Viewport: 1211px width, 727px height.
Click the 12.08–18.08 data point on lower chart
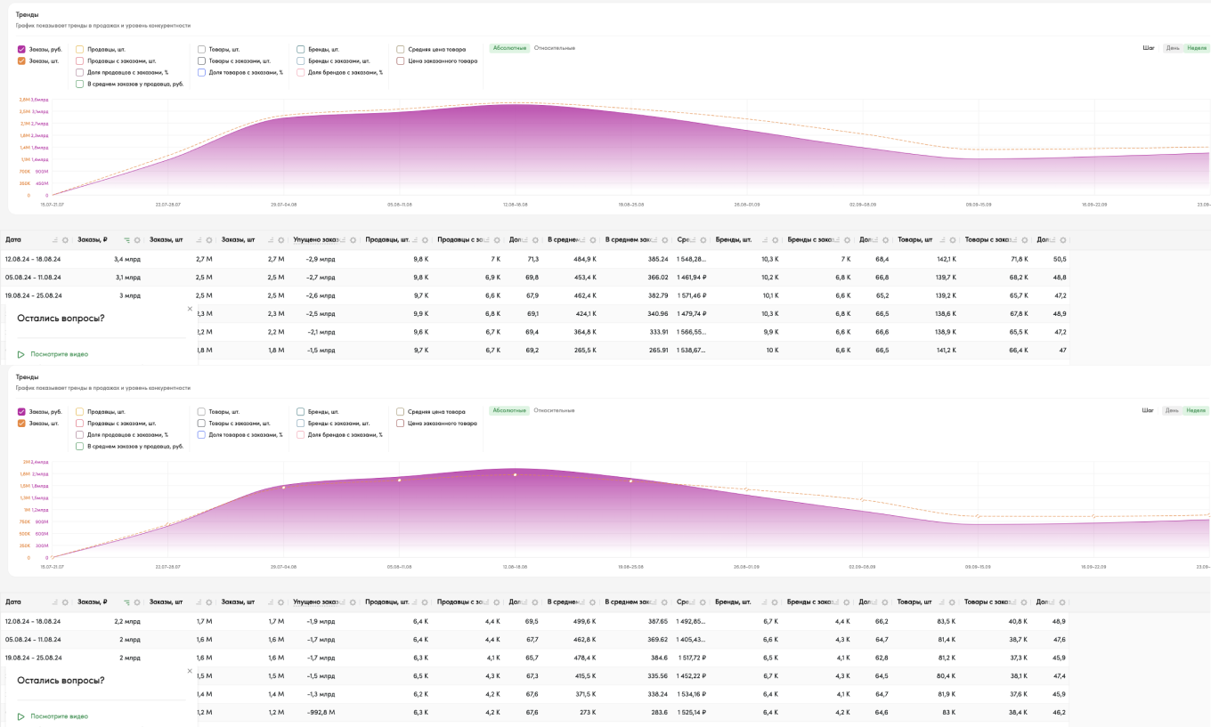click(515, 474)
